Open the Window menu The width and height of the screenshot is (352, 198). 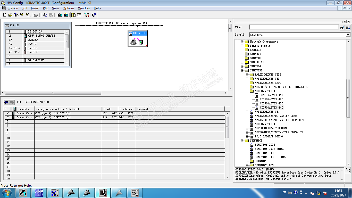84,8
